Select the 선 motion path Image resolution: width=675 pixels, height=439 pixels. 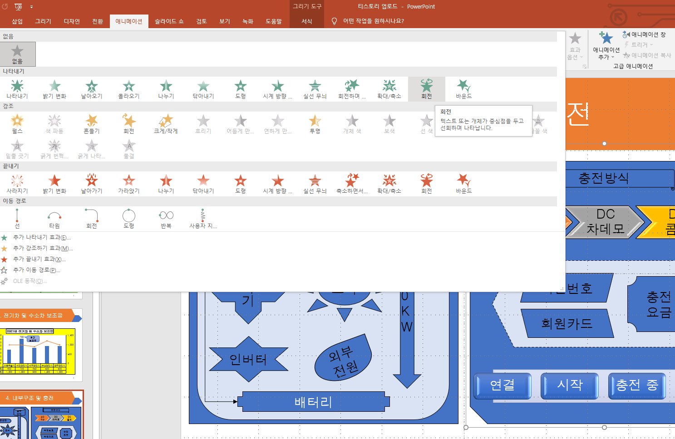pyautogui.click(x=17, y=218)
